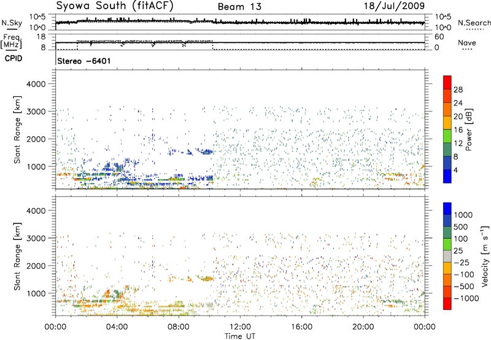This screenshot has height=340, width=491.
Task: Click the blue echo cluster near 1500 km in power panel
Action: click(206, 152)
